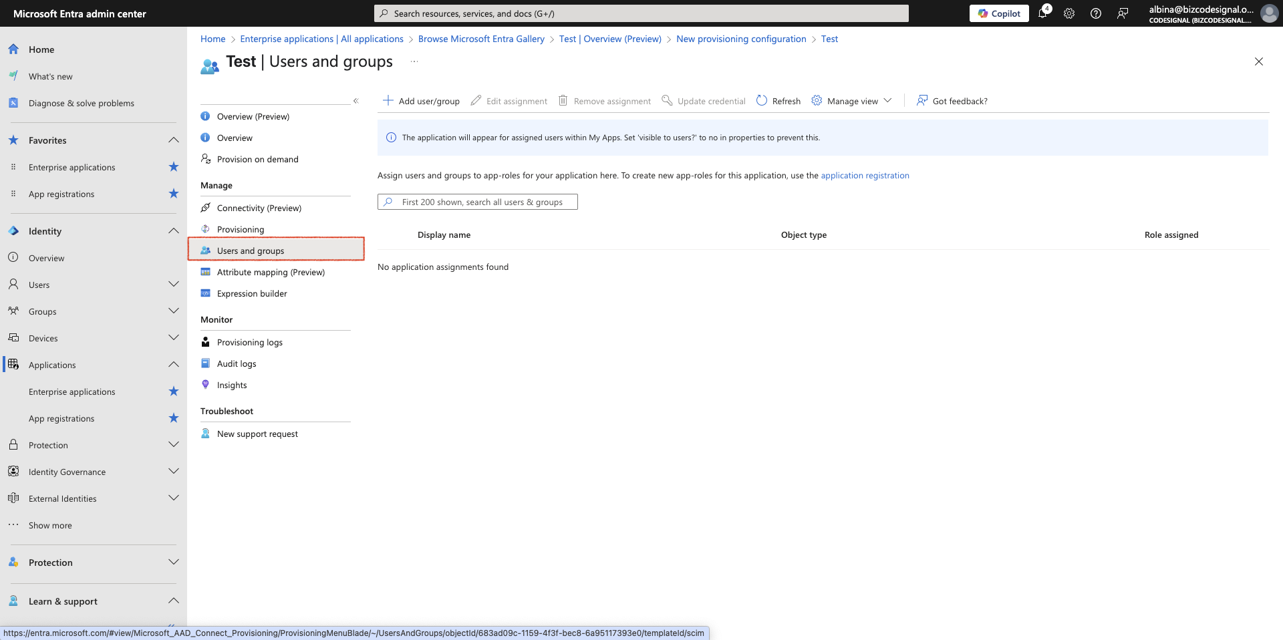Open the settings gear icon
Screen dimensions: 1283x640
click(x=1069, y=13)
